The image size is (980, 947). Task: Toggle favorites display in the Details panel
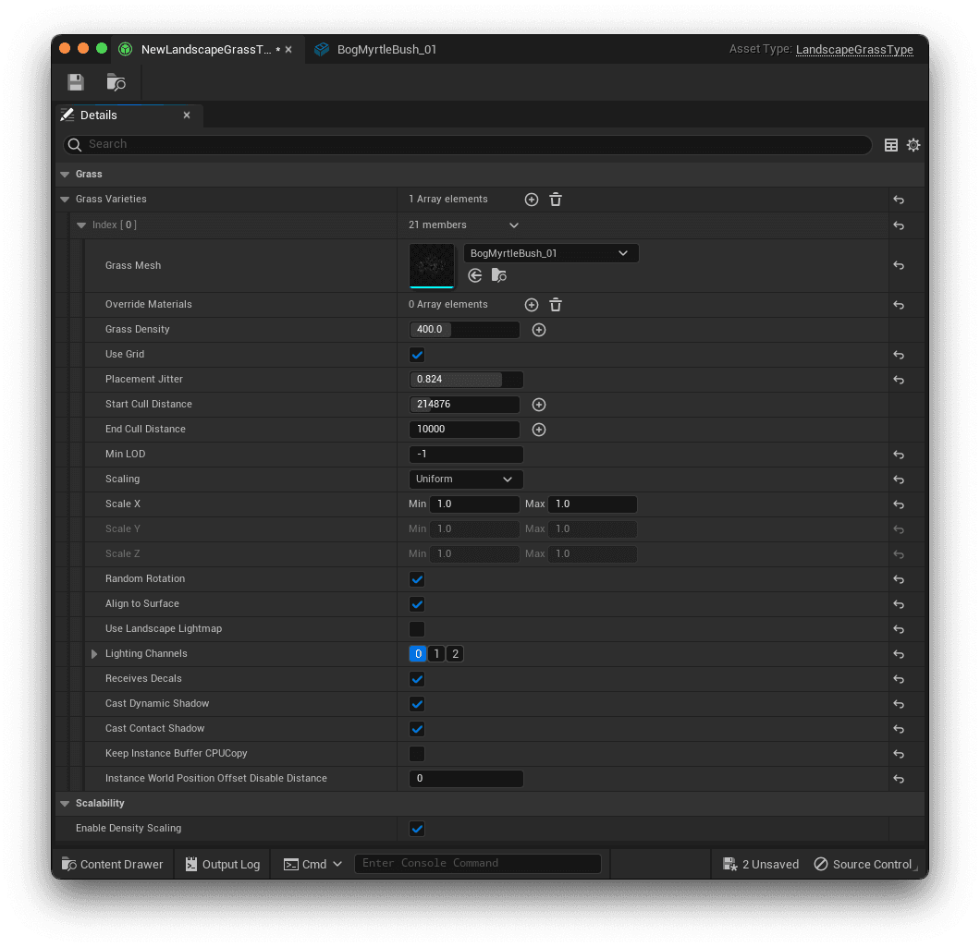890,144
